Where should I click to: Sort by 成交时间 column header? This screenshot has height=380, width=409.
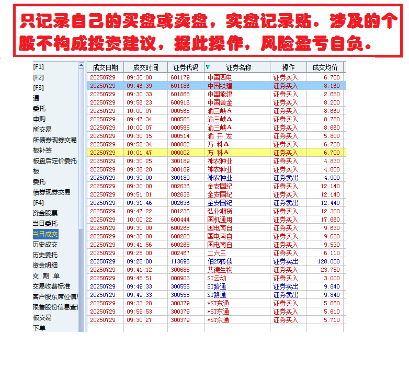pos(145,67)
